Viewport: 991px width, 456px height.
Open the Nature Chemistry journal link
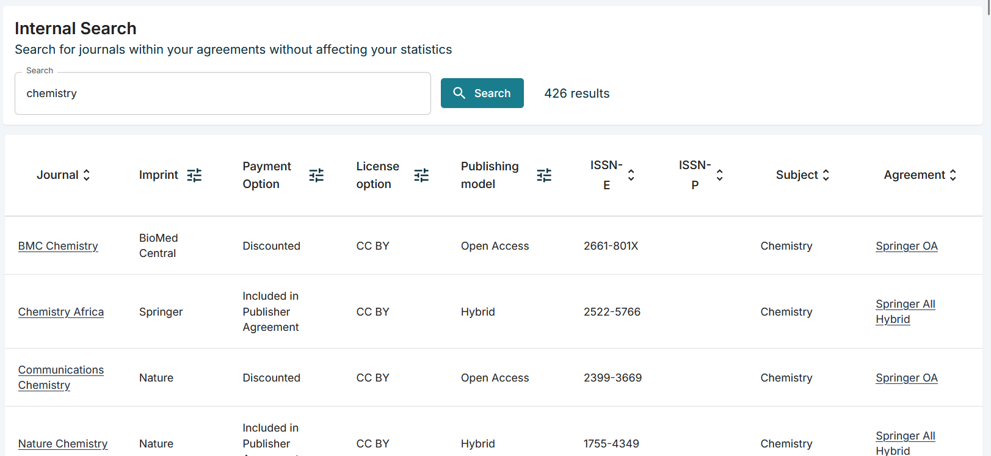[x=63, y=444]
